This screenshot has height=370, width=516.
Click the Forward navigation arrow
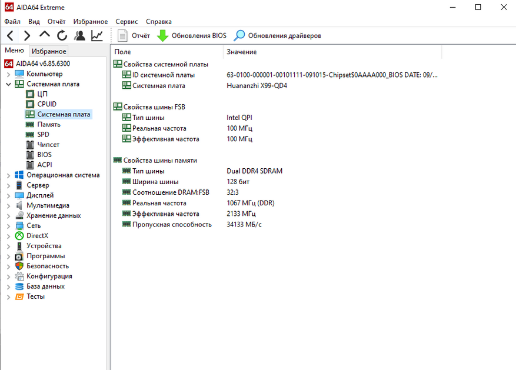click(27, 36)
